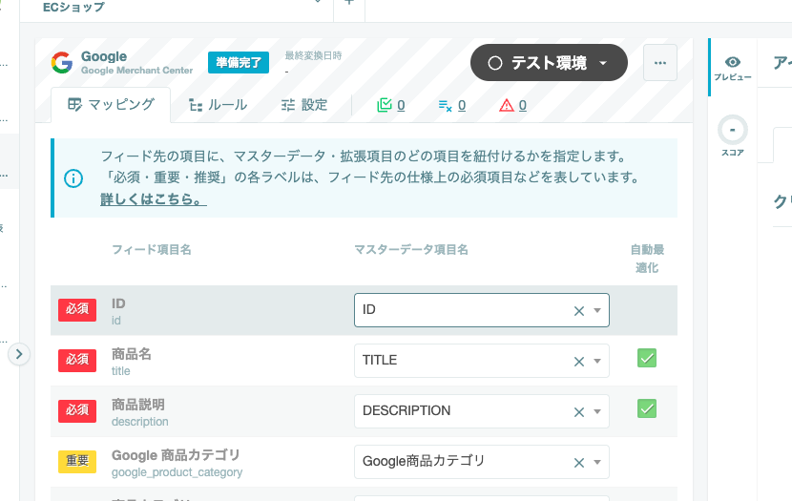This screenshot has height=501, width=792.
Task: Open the テスト環境 environment dropdown
Action: [x=549, y=63]
